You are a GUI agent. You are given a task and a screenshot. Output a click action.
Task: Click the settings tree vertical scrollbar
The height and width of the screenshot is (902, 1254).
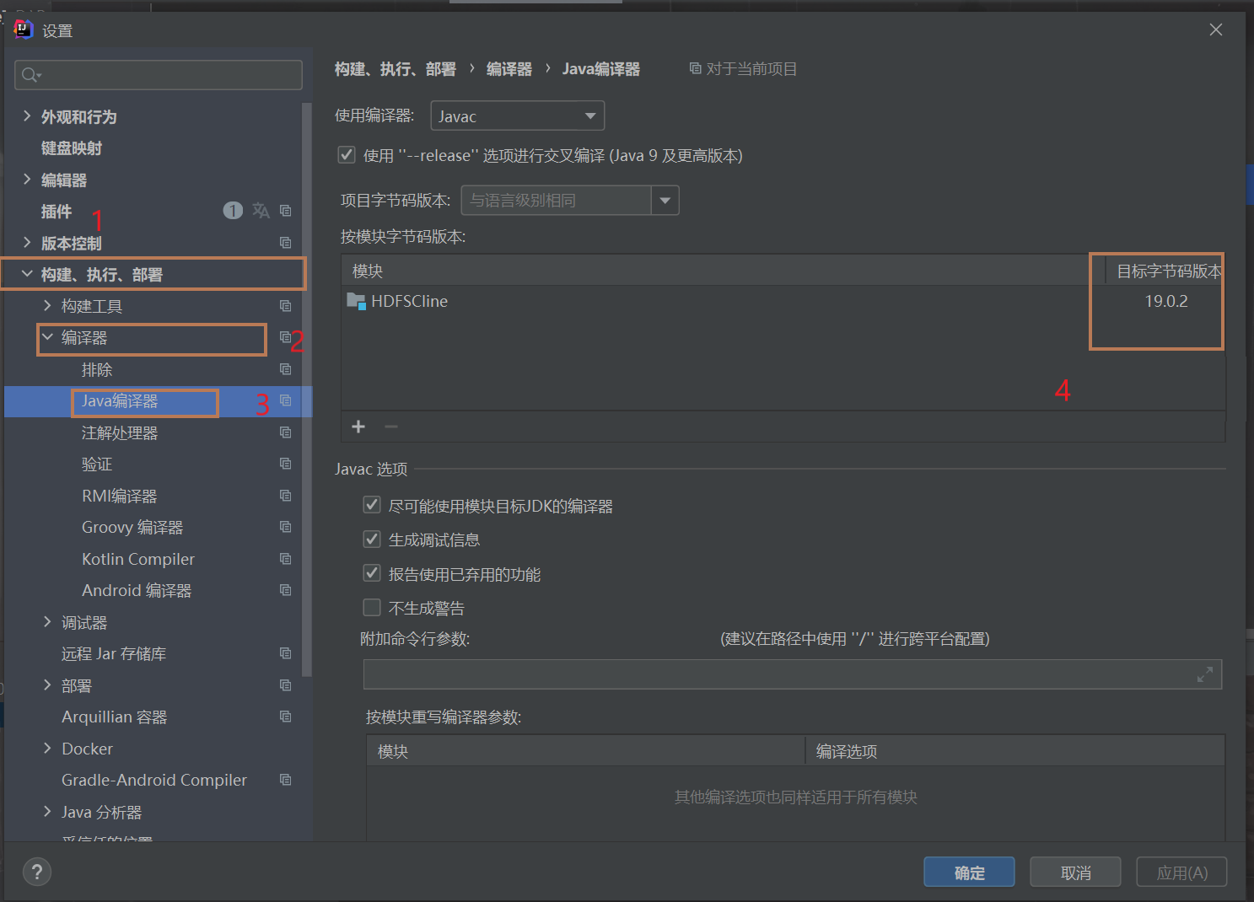coord(307,389)
